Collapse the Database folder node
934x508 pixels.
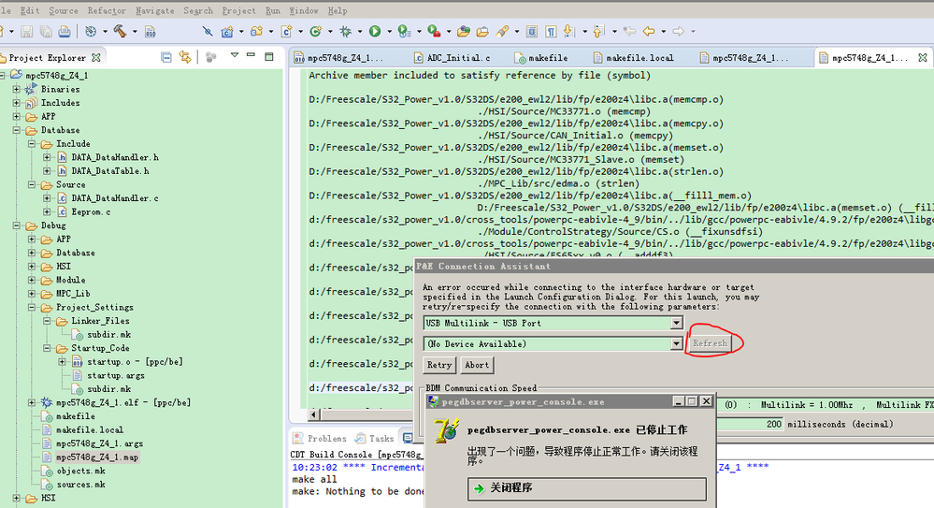point(17,130)
